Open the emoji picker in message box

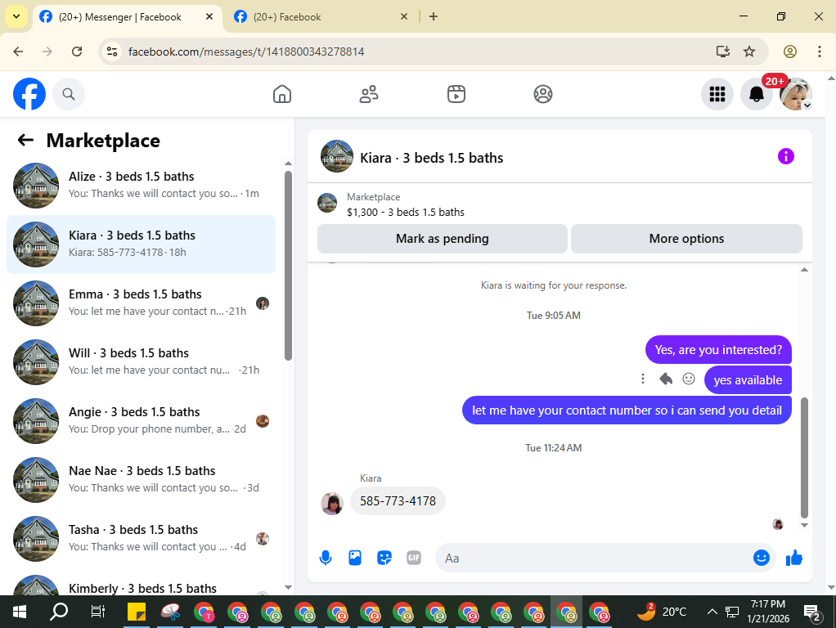(x=761, y=558)
